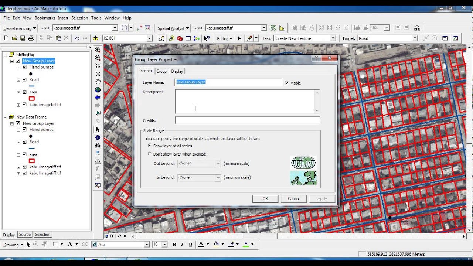Image resolution: width=473 pixels, height=266 pixels.
Task: Select the Identify tool icon
Action: [x=98, y=137]
